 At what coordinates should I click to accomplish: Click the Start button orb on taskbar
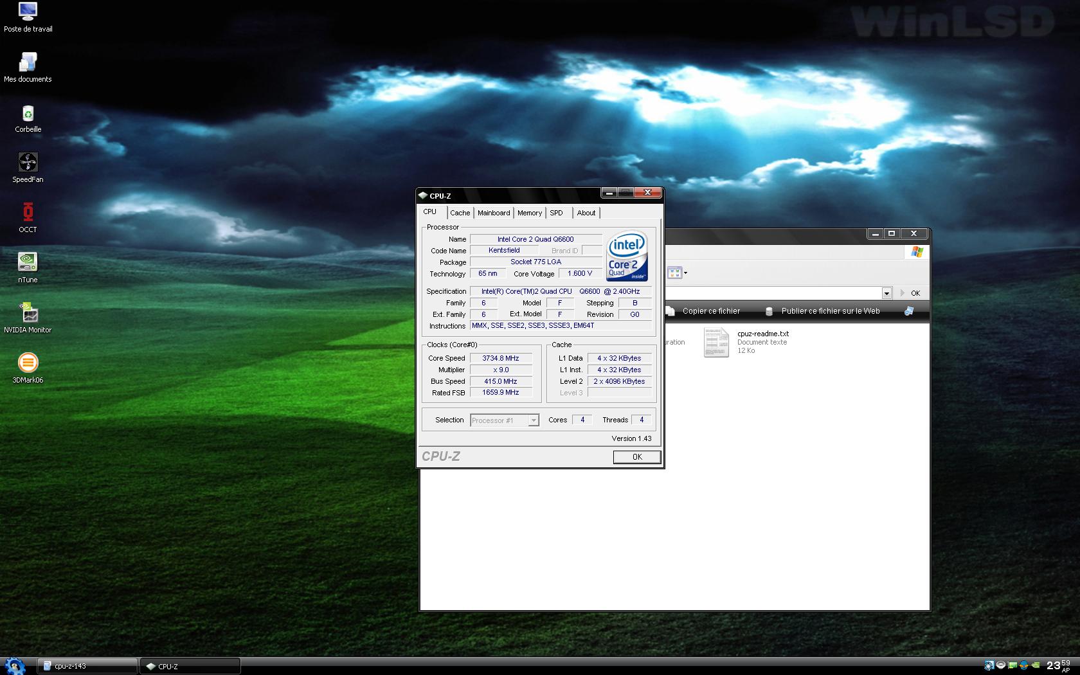[x=14, y=665]
